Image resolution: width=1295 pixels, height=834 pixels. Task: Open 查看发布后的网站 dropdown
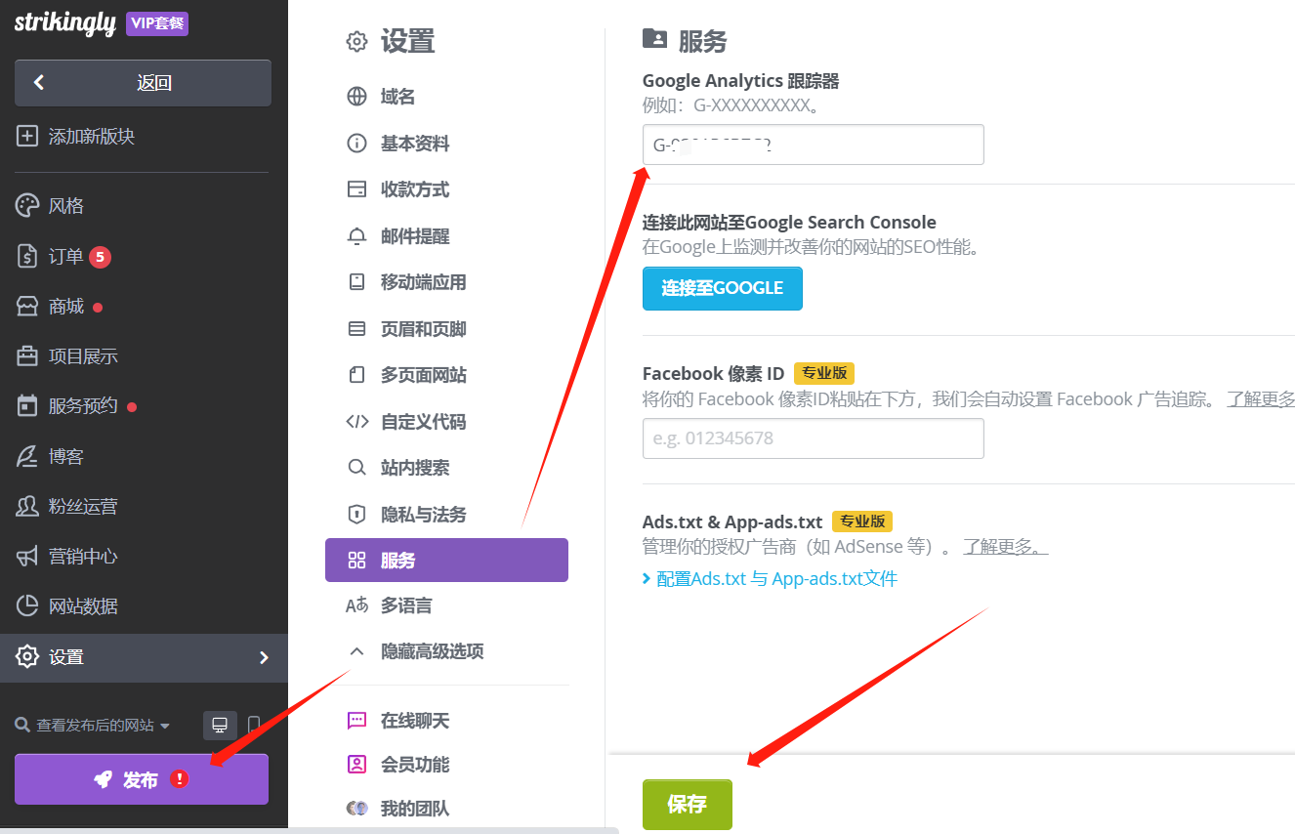click(93, 726)
